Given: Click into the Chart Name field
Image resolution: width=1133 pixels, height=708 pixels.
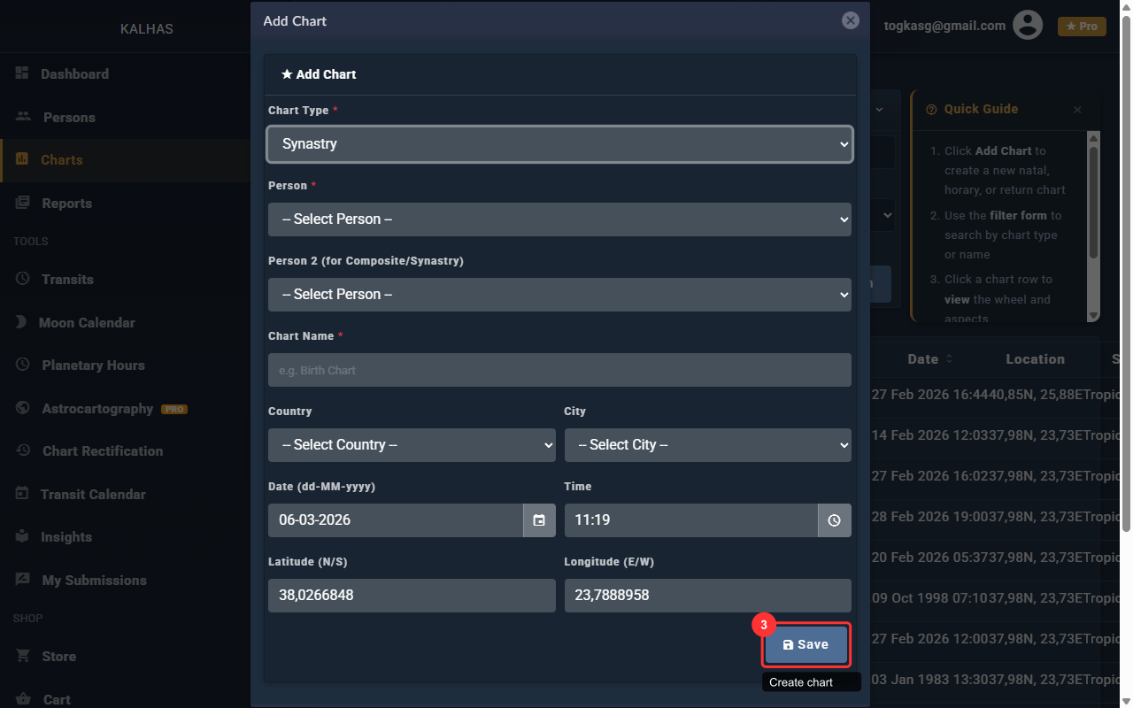Looking at the screenshot, I should (x=559, y=370).
